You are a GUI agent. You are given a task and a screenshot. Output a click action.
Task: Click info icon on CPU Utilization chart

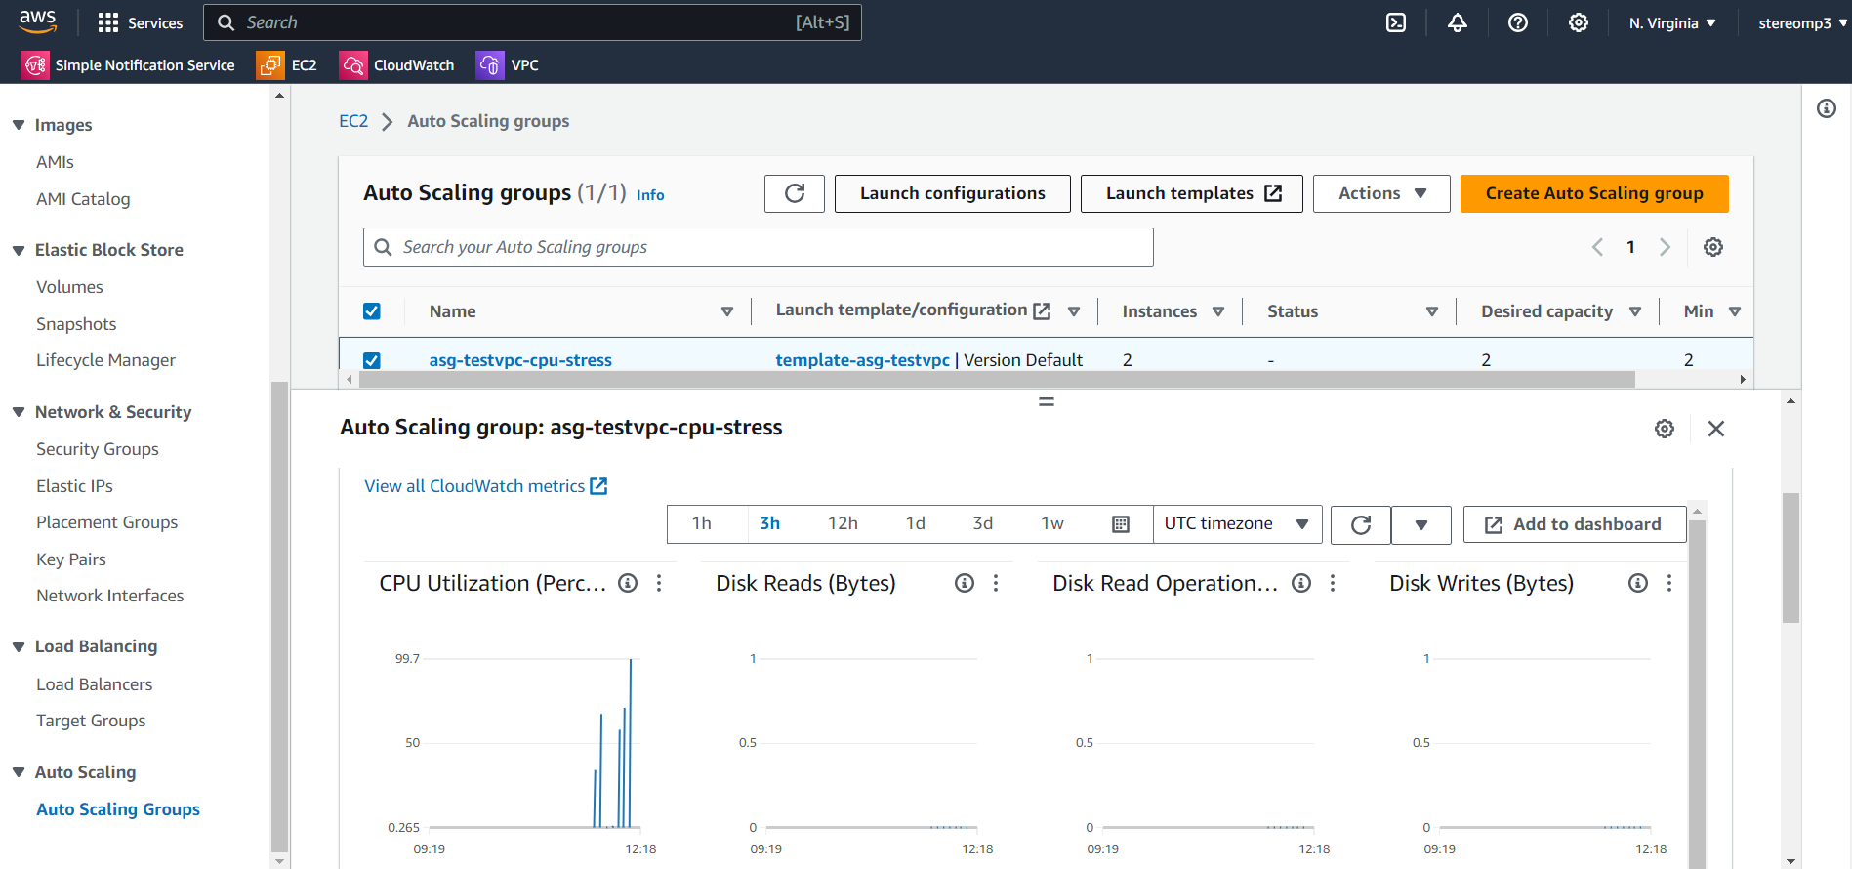tap(628, 583)
